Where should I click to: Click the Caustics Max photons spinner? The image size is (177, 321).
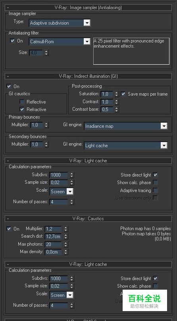pyautogui.click(x=65, y=244)
